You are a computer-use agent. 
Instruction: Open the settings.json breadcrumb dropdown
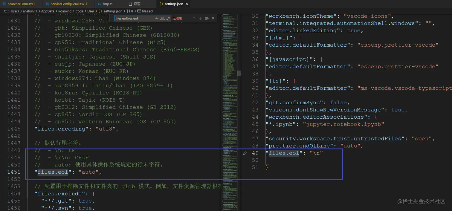click(x=113, y=11)
